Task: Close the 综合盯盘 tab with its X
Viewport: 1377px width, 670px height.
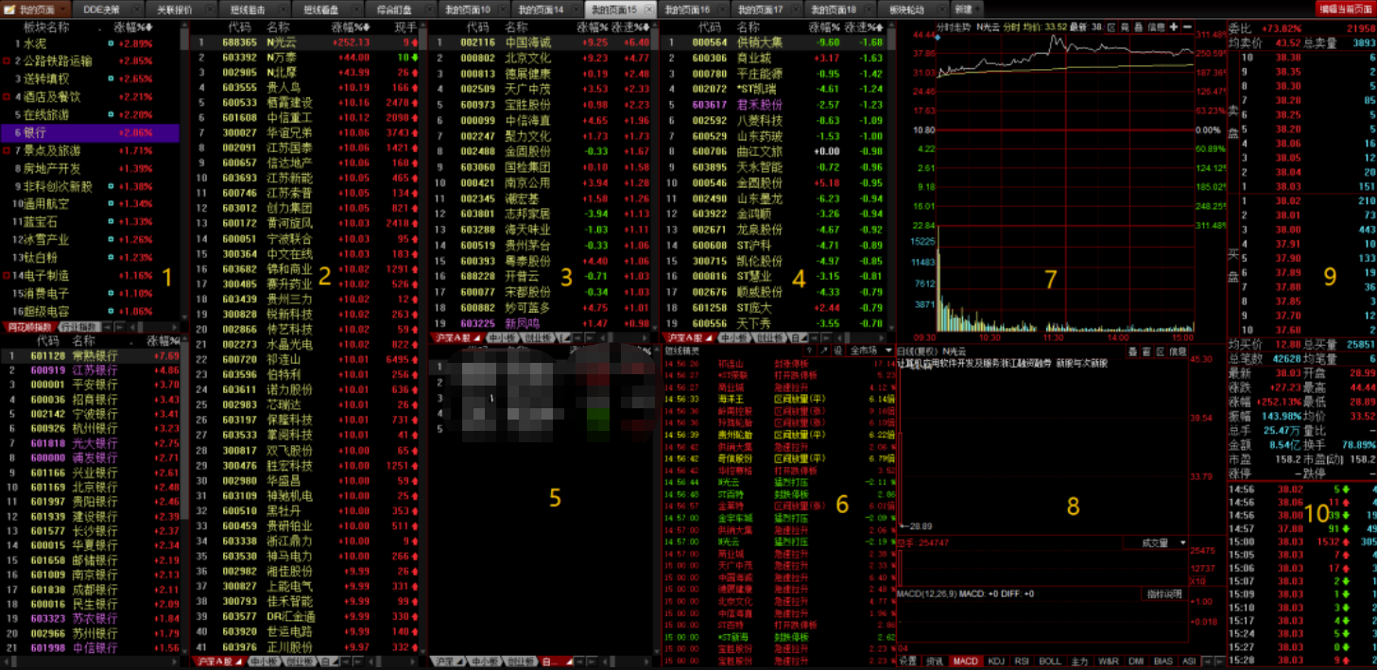Action: click(429, 9)
